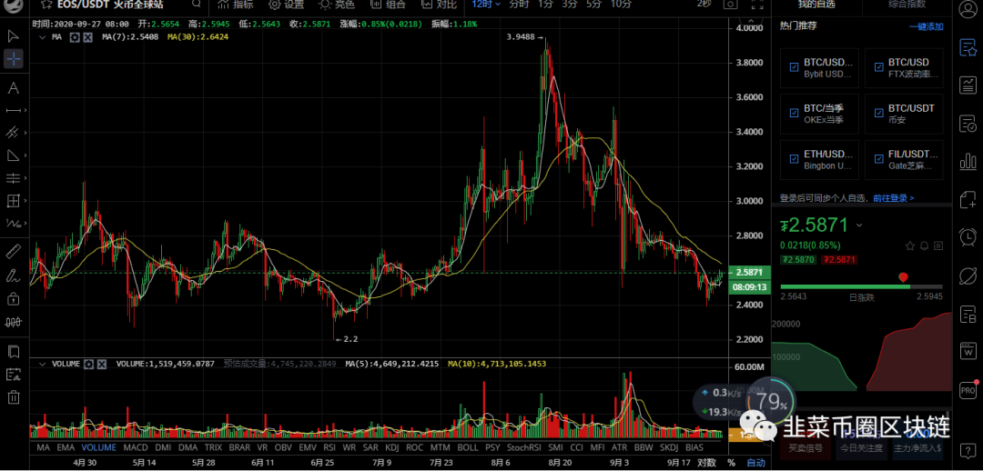Toggle the ETH/USD Bingbon checkbox
The width and height of the screenshot is (983, 471).
pyautogui.click(x=795, y=158)
